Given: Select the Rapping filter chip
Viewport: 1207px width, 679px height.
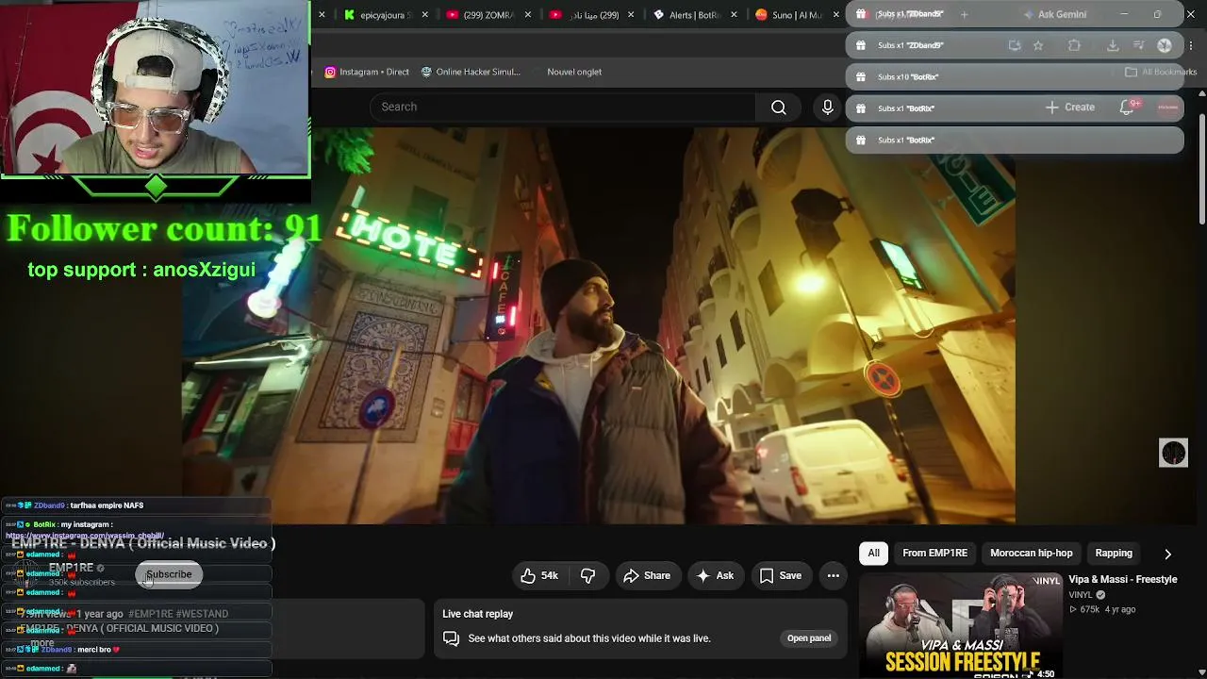Looking at the screenshot, I should [x=1114, y=554].
